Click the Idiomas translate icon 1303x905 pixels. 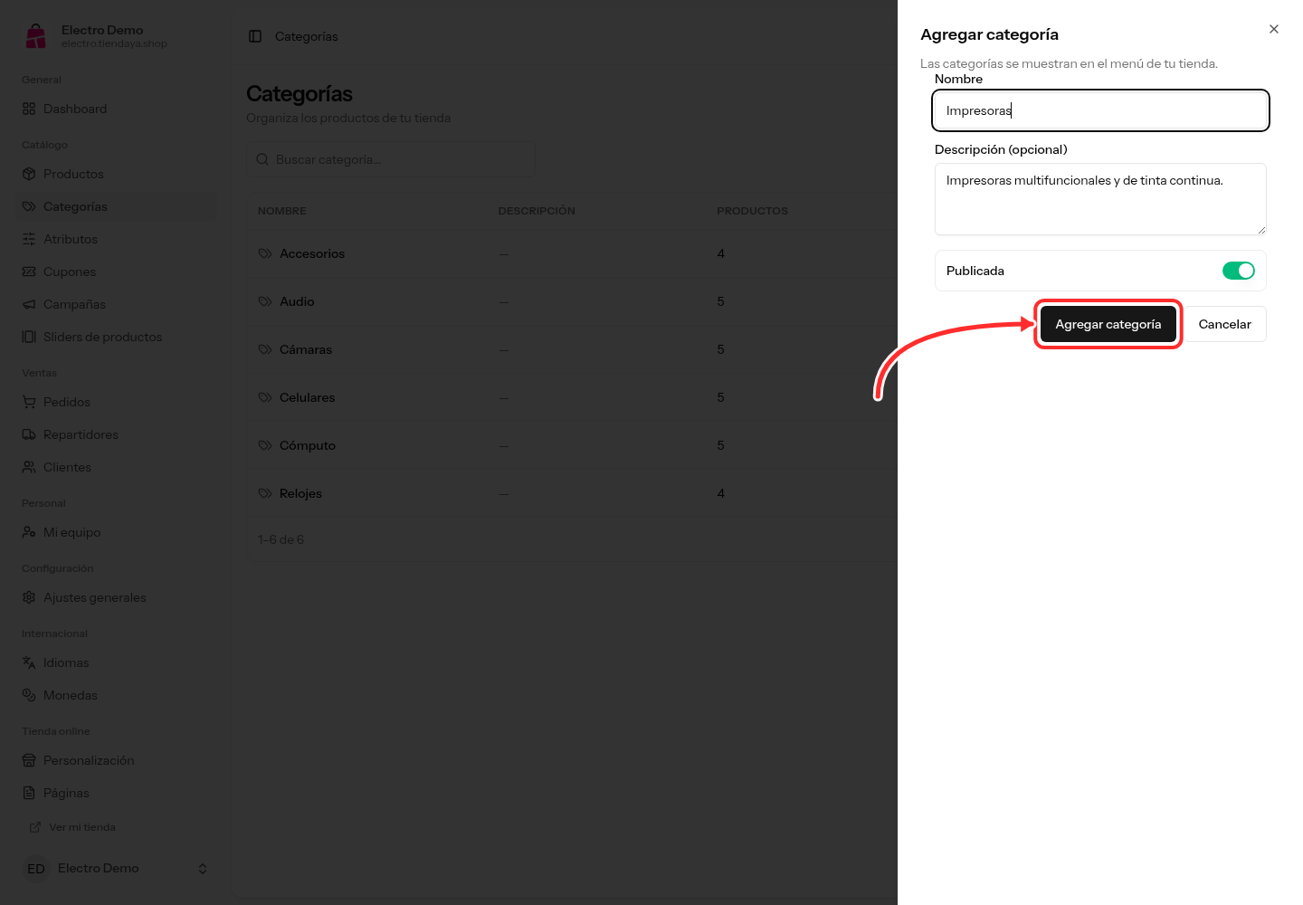(29, 662)
